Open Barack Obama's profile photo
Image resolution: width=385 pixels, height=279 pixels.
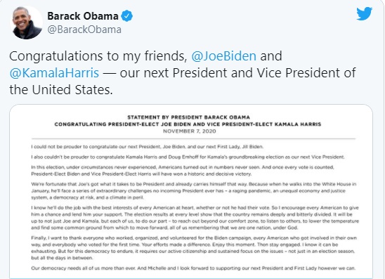pos(26,23)
